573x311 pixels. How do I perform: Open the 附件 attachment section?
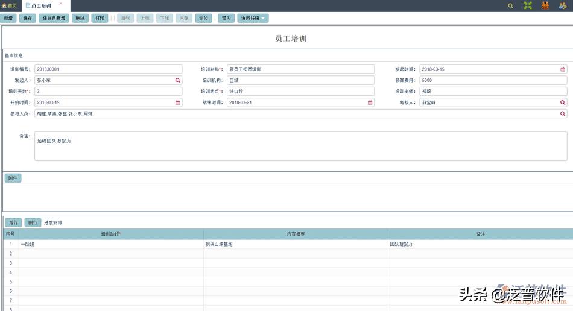[13, 178]
